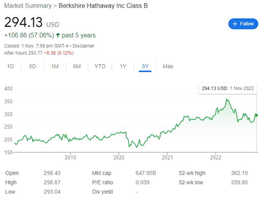Screen dimensions: 263x200
Task: Open the Disclaimer link
Action: click(x=83, y=46)
